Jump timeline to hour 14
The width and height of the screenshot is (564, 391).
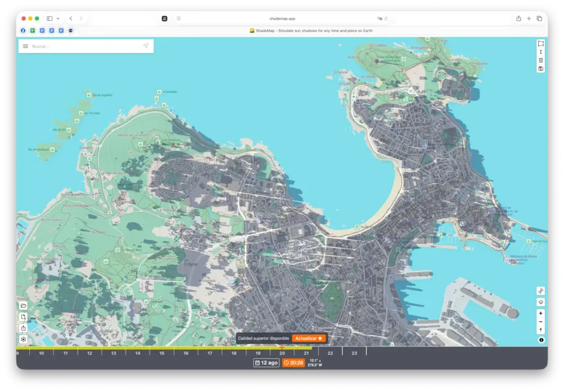coord(138,353)
